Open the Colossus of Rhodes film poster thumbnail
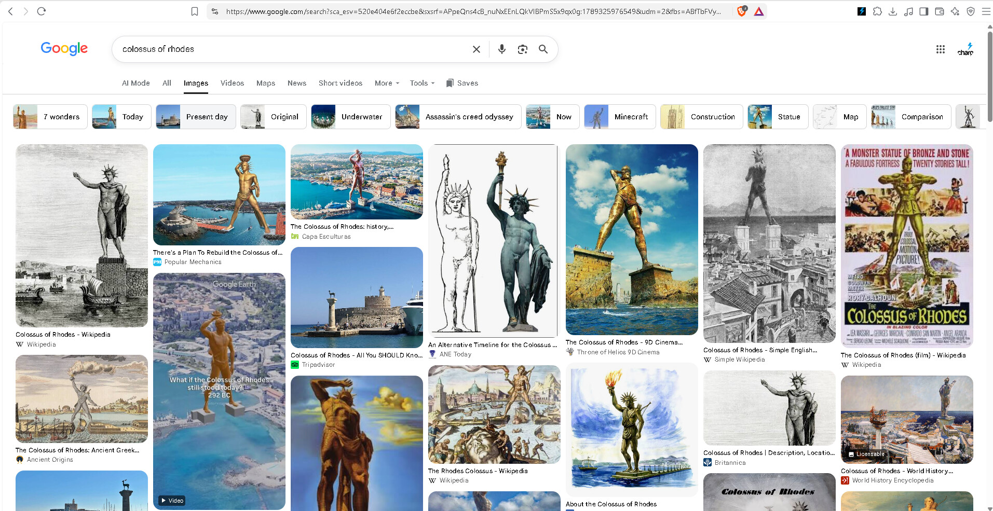The height and width of the screenshot is (511, 993). pos(907,245)
